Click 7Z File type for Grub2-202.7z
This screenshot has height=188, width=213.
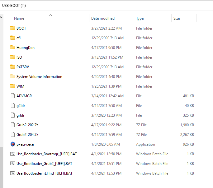(x=141, y=125)
